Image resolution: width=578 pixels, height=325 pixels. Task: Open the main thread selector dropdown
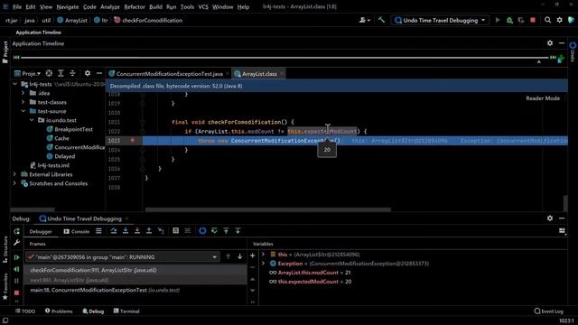(x=123, y=256)
